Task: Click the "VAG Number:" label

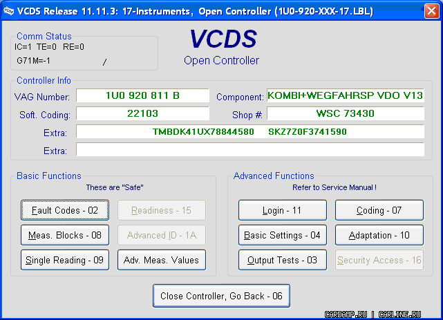Action: (42, 97)
